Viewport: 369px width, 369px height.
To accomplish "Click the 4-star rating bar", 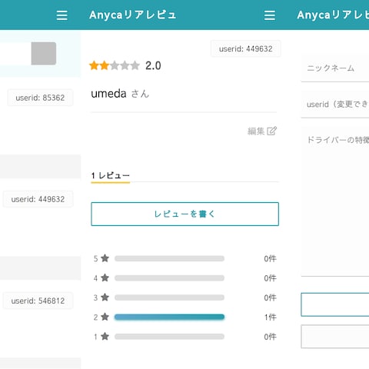I will click(x=169, y=278).
